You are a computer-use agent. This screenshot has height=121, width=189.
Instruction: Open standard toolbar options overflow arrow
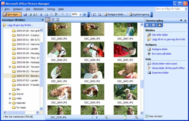(x=89, y=15)
